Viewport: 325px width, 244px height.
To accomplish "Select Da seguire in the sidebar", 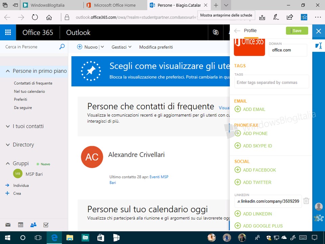I will pos(23,108).
